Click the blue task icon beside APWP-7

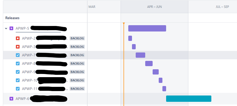point(18,55)
